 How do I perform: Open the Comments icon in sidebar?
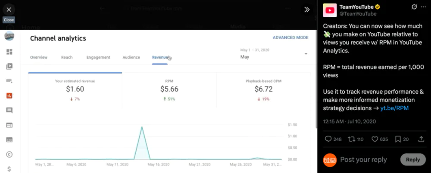[9, 110]
